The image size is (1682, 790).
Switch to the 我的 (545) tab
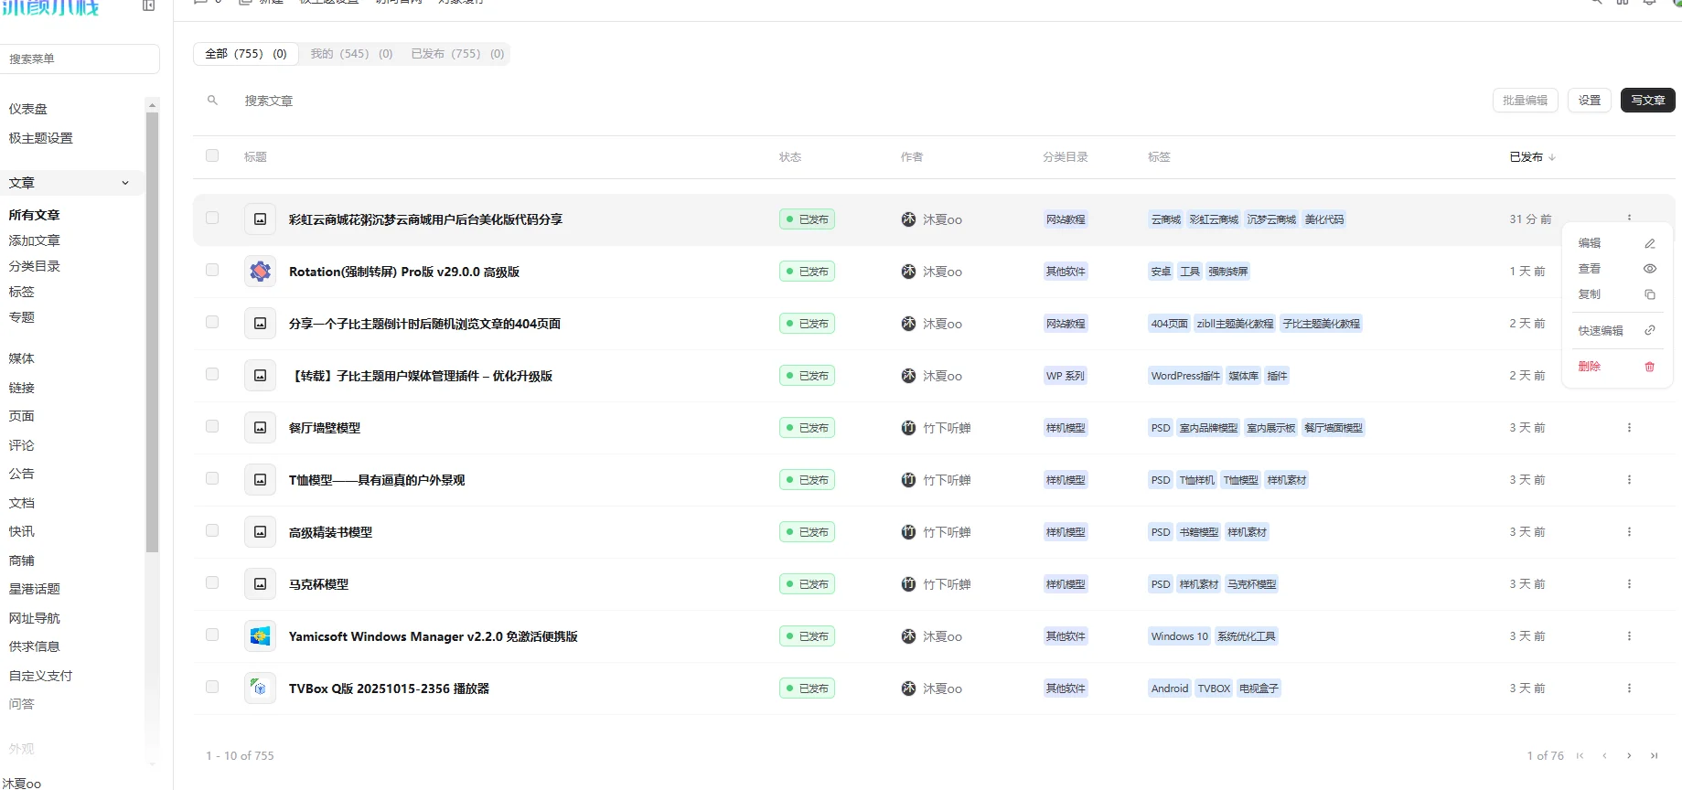point(350,54)
